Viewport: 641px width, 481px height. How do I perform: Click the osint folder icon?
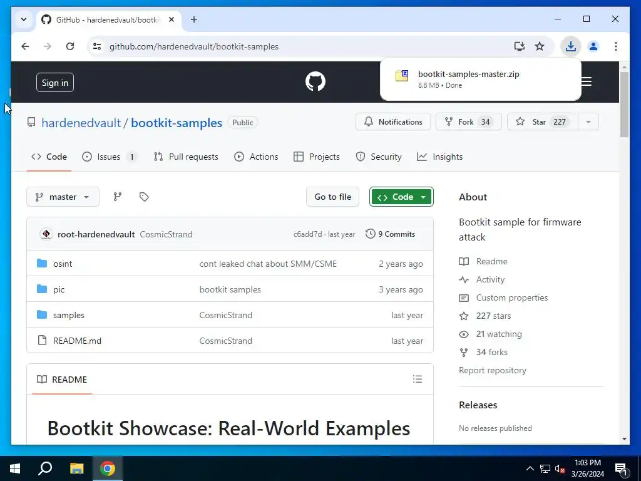(x=42, y=263)
